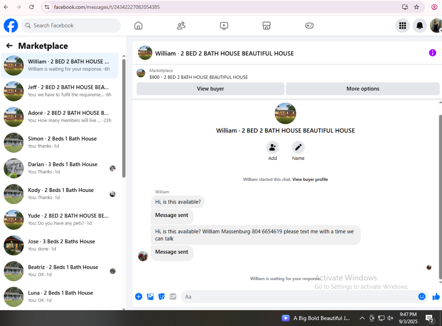This screenshot has height=326, width=442.
Task: Open the Friends icon in top navigation
Action: tap(181, 26)
